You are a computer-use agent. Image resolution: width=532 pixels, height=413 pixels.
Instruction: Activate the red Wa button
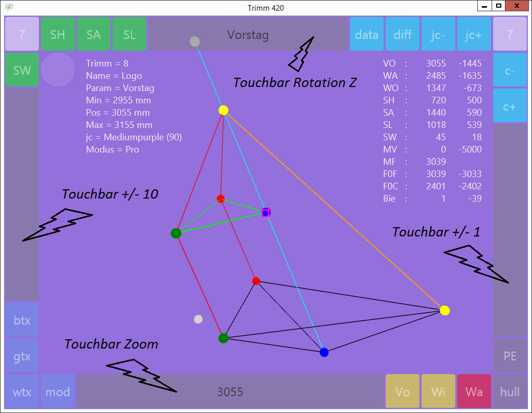[474, 392]
